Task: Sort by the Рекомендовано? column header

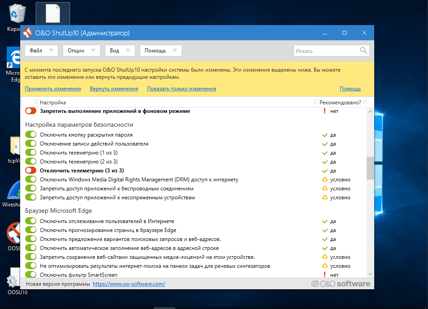Action: click(342, 102)
